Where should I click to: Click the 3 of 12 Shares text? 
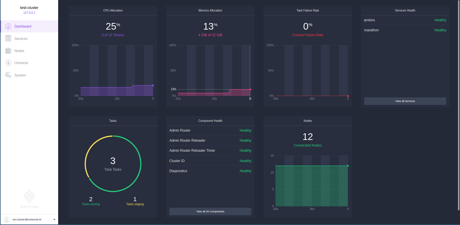(x=113, y=35)
